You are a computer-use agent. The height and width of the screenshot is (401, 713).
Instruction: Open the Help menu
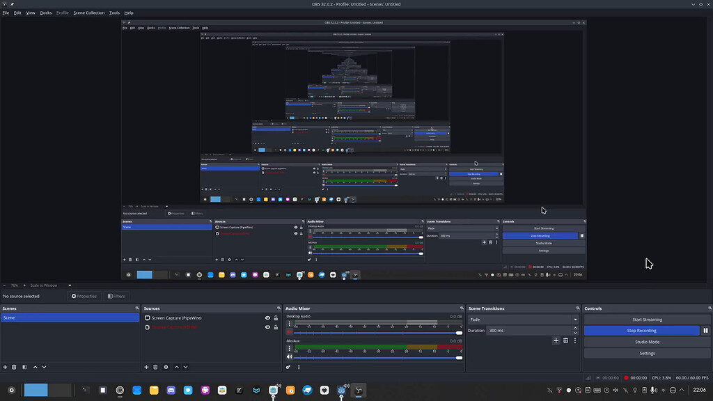pyautogui.click(x=129, y=13)
